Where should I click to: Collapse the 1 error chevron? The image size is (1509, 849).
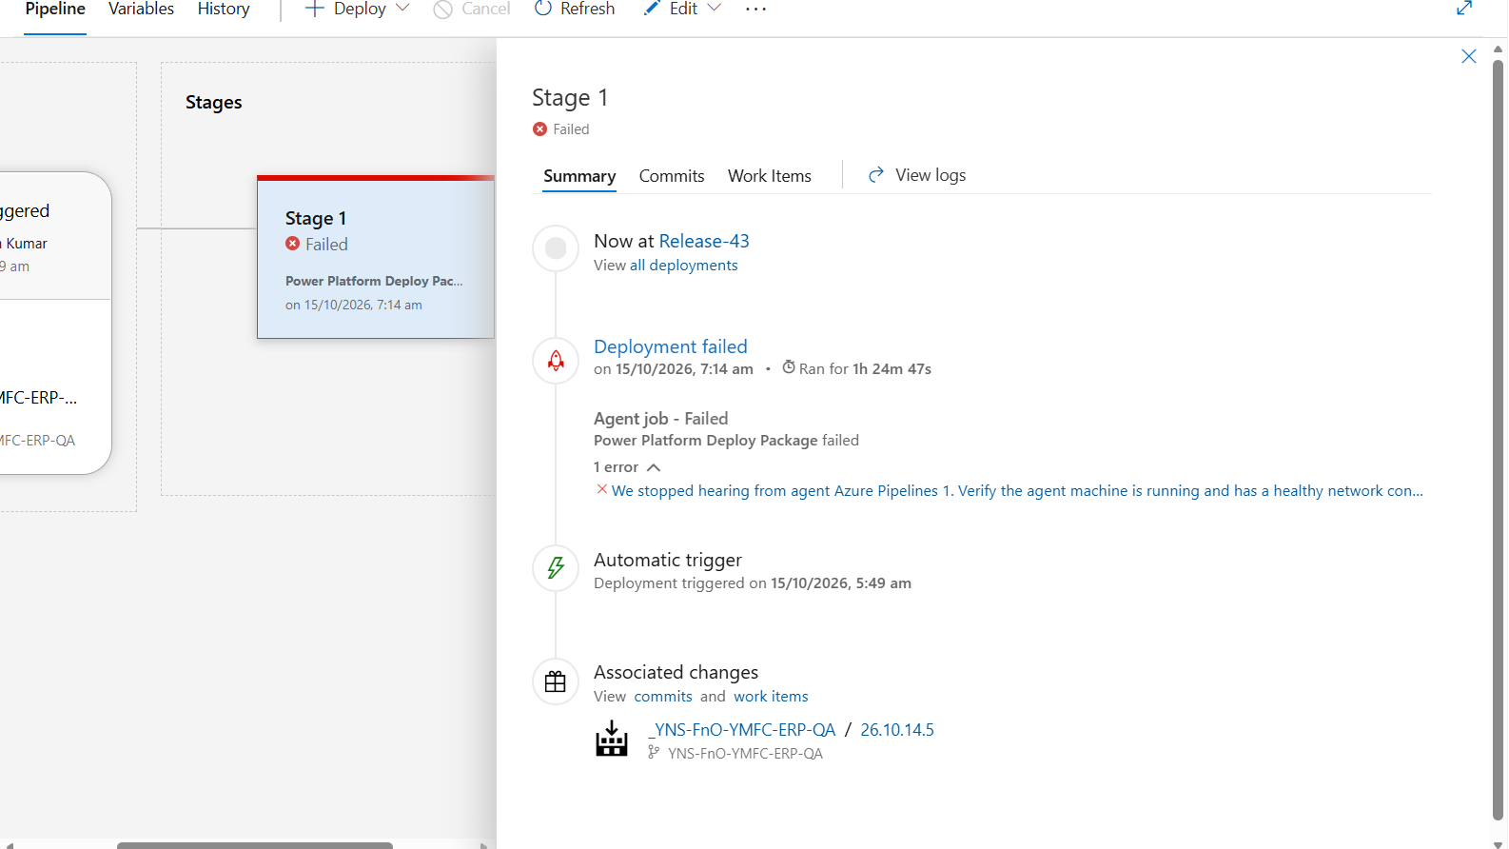click(654, 467)
